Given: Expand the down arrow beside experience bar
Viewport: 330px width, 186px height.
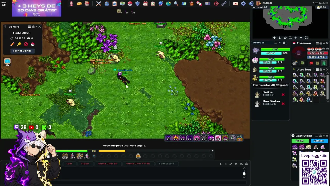Looking at the screenshot, I should coord(212,151).
